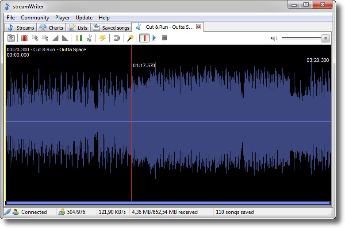Cut the song with the scissors icon
This screenshot has height=228, width=345.
pos(89,38)
